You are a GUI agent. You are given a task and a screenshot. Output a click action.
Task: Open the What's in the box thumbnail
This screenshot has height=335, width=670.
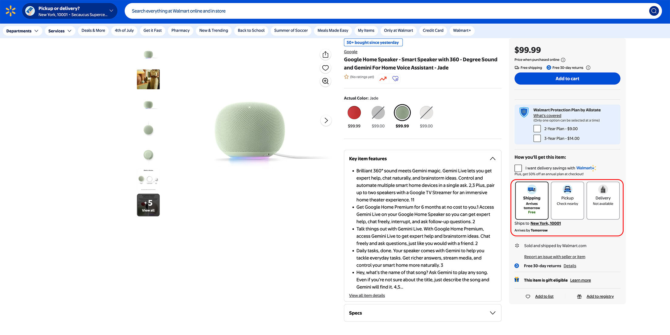(148, 180)
